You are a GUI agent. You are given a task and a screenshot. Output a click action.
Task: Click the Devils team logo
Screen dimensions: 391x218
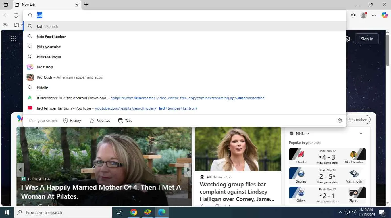point(301,154)
